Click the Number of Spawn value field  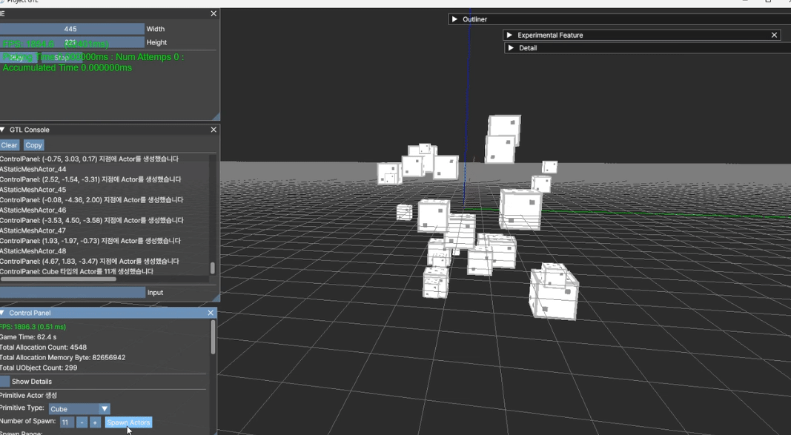click(67, 422)
